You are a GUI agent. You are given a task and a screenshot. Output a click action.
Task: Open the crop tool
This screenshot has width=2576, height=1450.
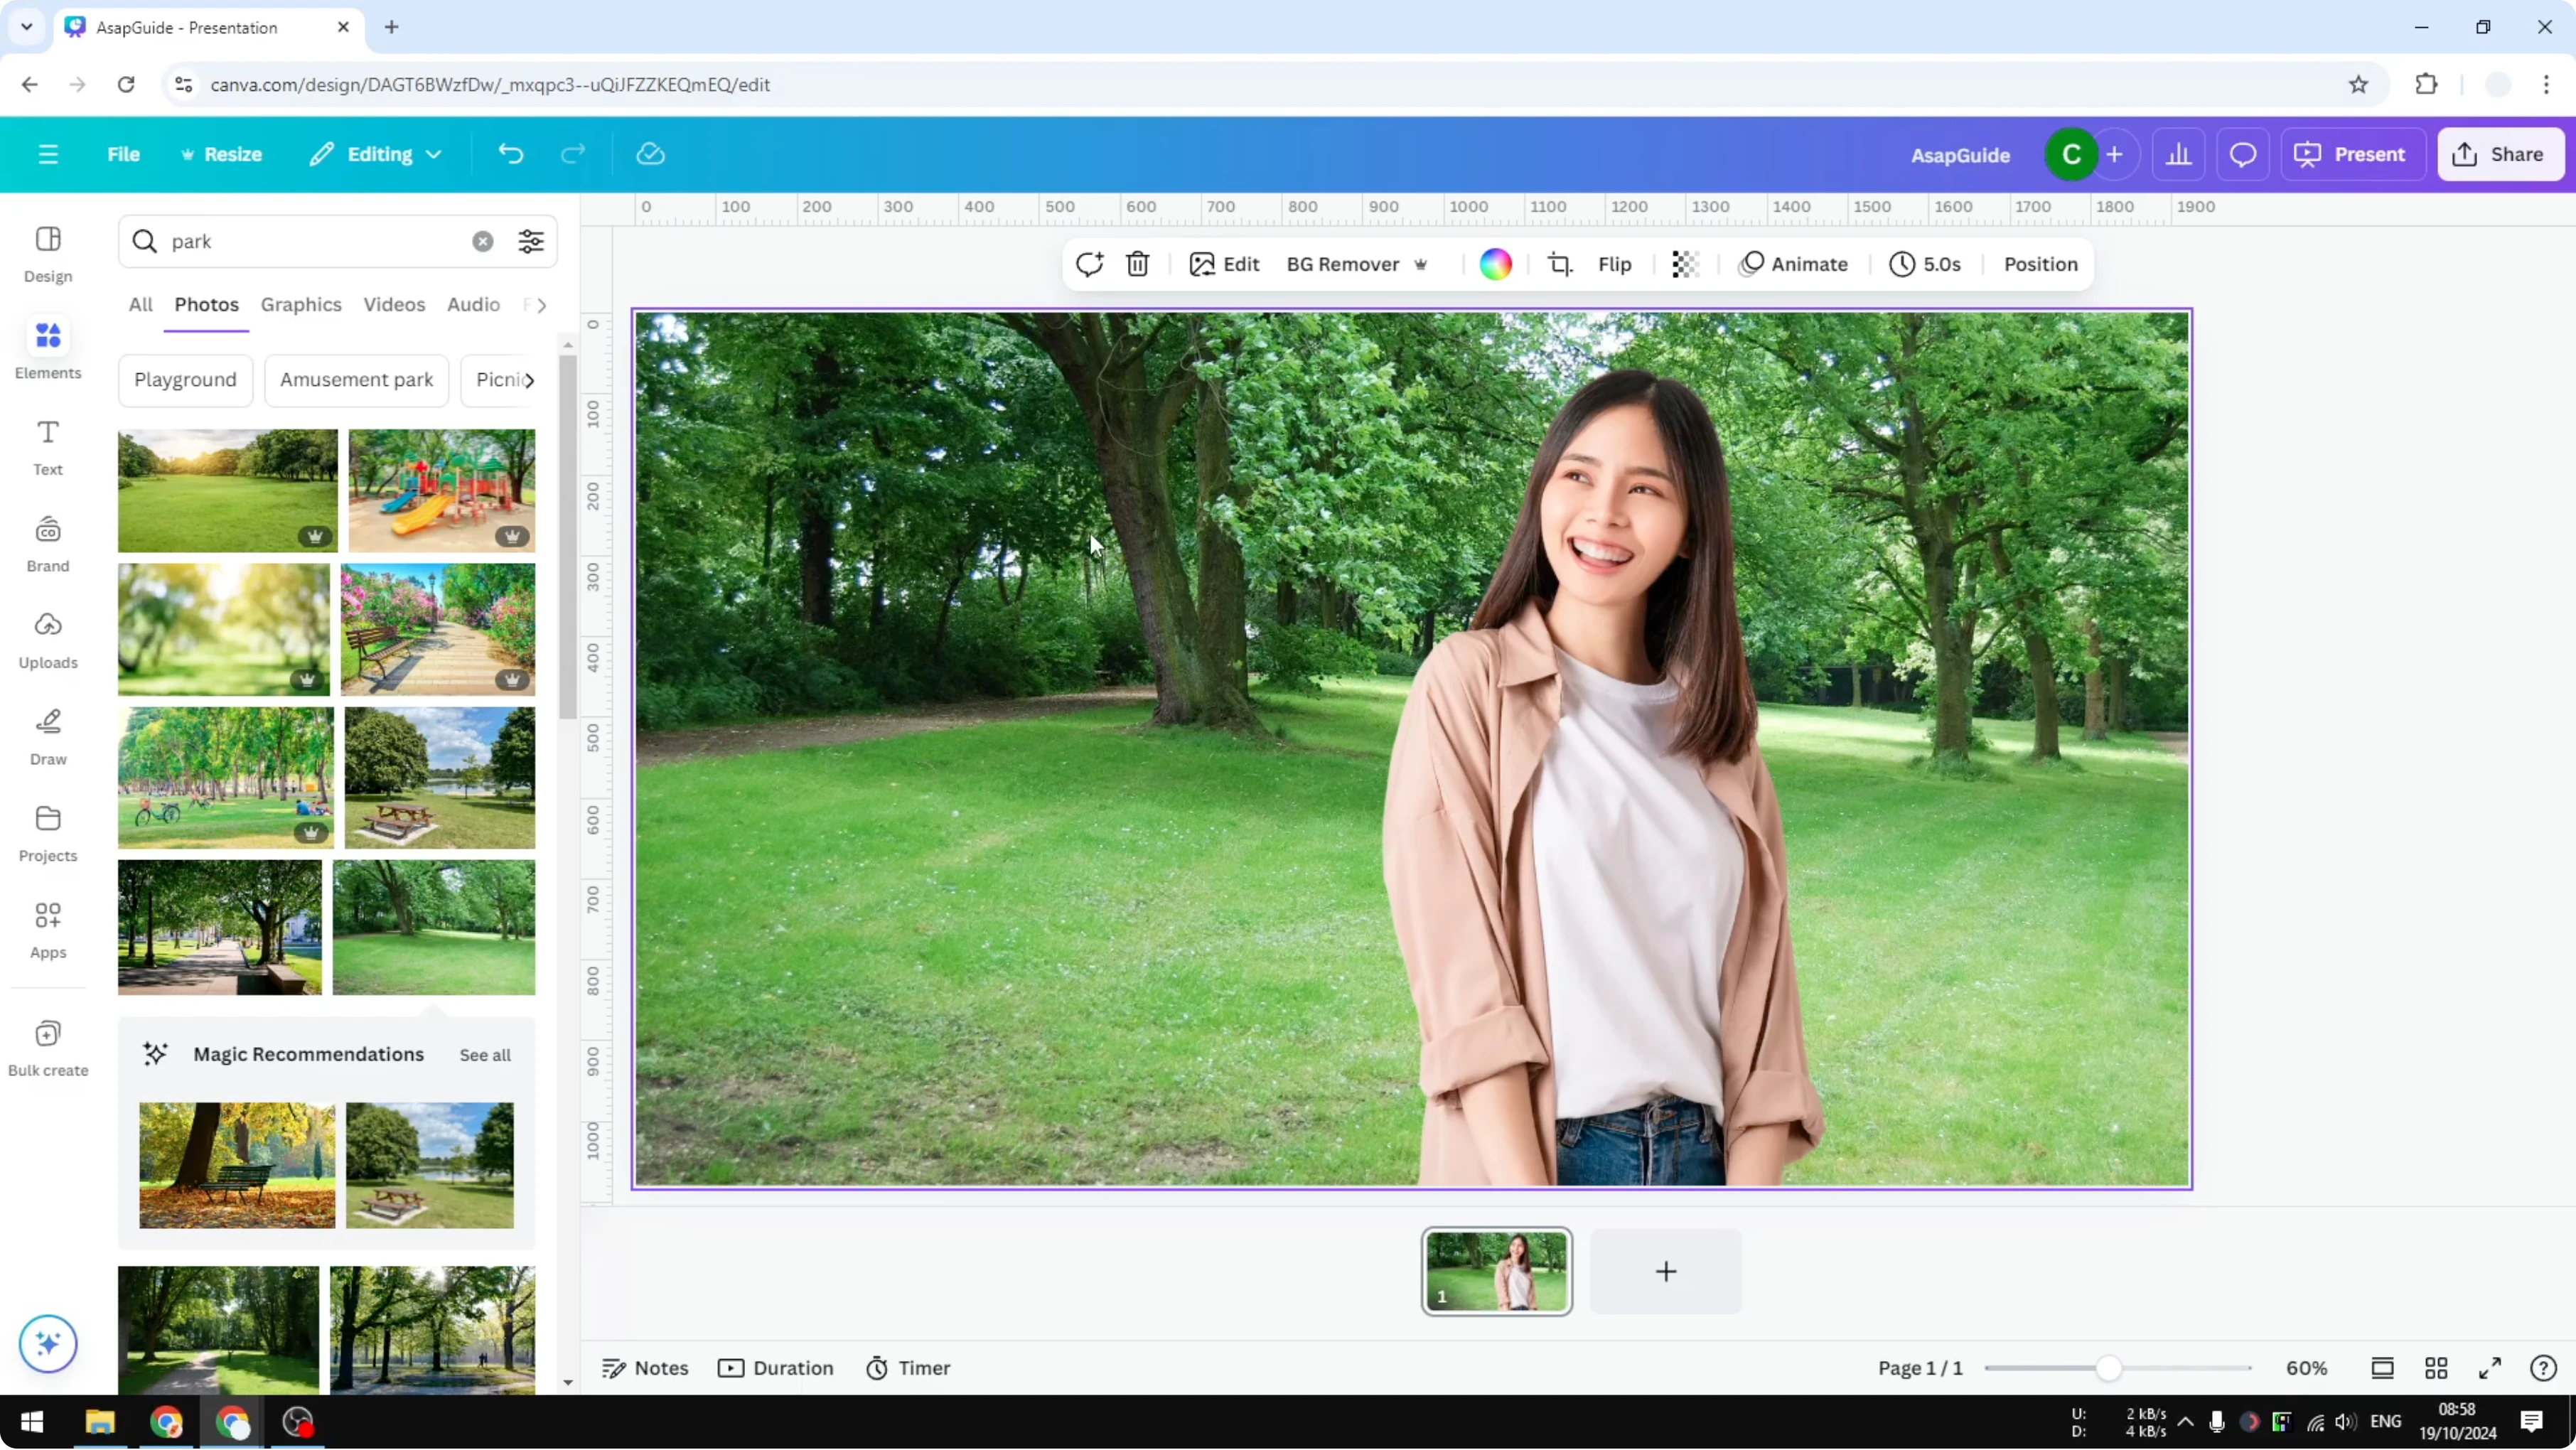[1560, 264]
